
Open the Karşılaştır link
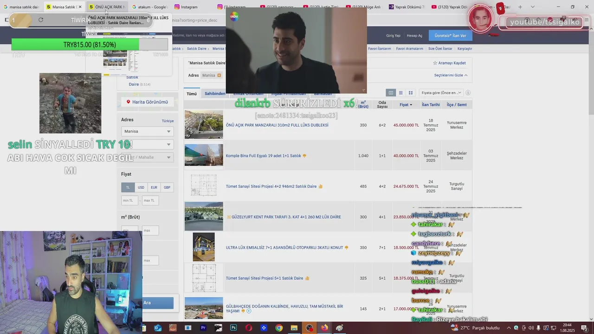[465, 49]
